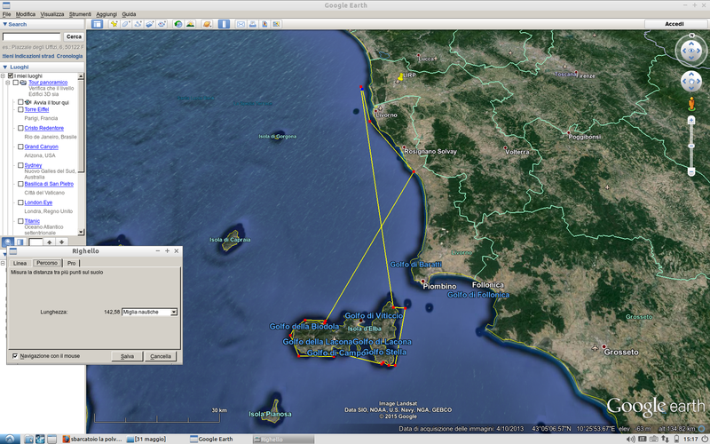
Task: Click the yellow IRP placemark pin
Action: click(x=400, y=77)
